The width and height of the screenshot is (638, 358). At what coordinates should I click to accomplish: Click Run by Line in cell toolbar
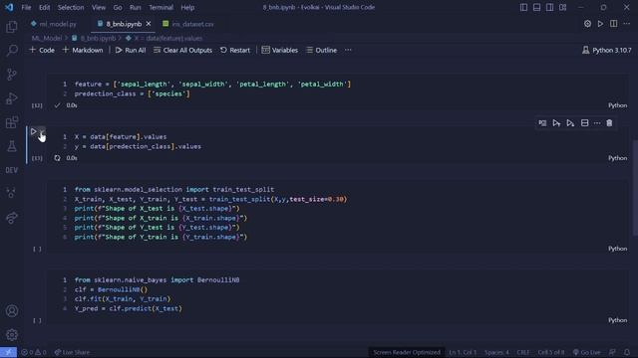coord(542,123)
